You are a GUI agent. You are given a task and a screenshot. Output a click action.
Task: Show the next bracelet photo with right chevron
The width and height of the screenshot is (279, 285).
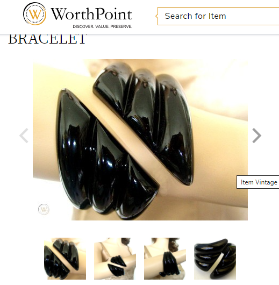(257, 136)
